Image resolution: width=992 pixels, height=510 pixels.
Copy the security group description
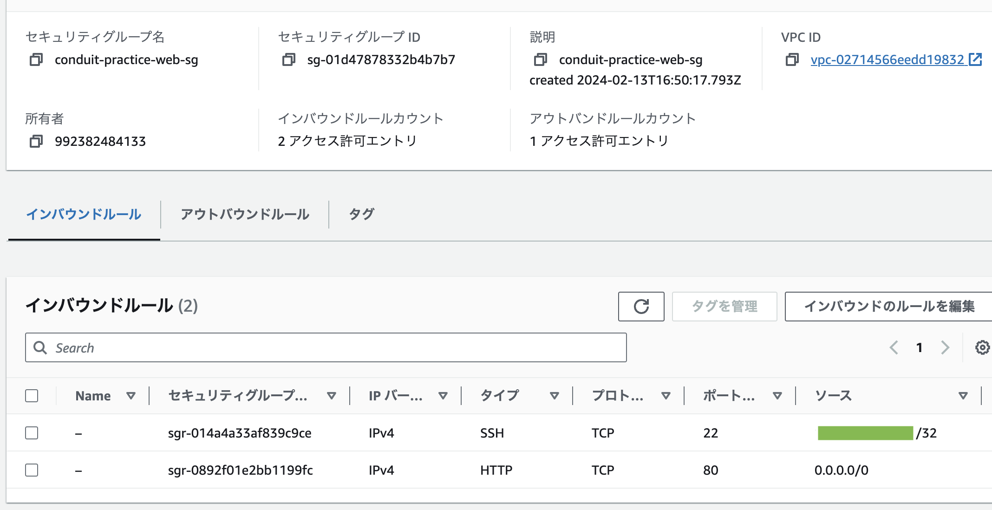540,59
